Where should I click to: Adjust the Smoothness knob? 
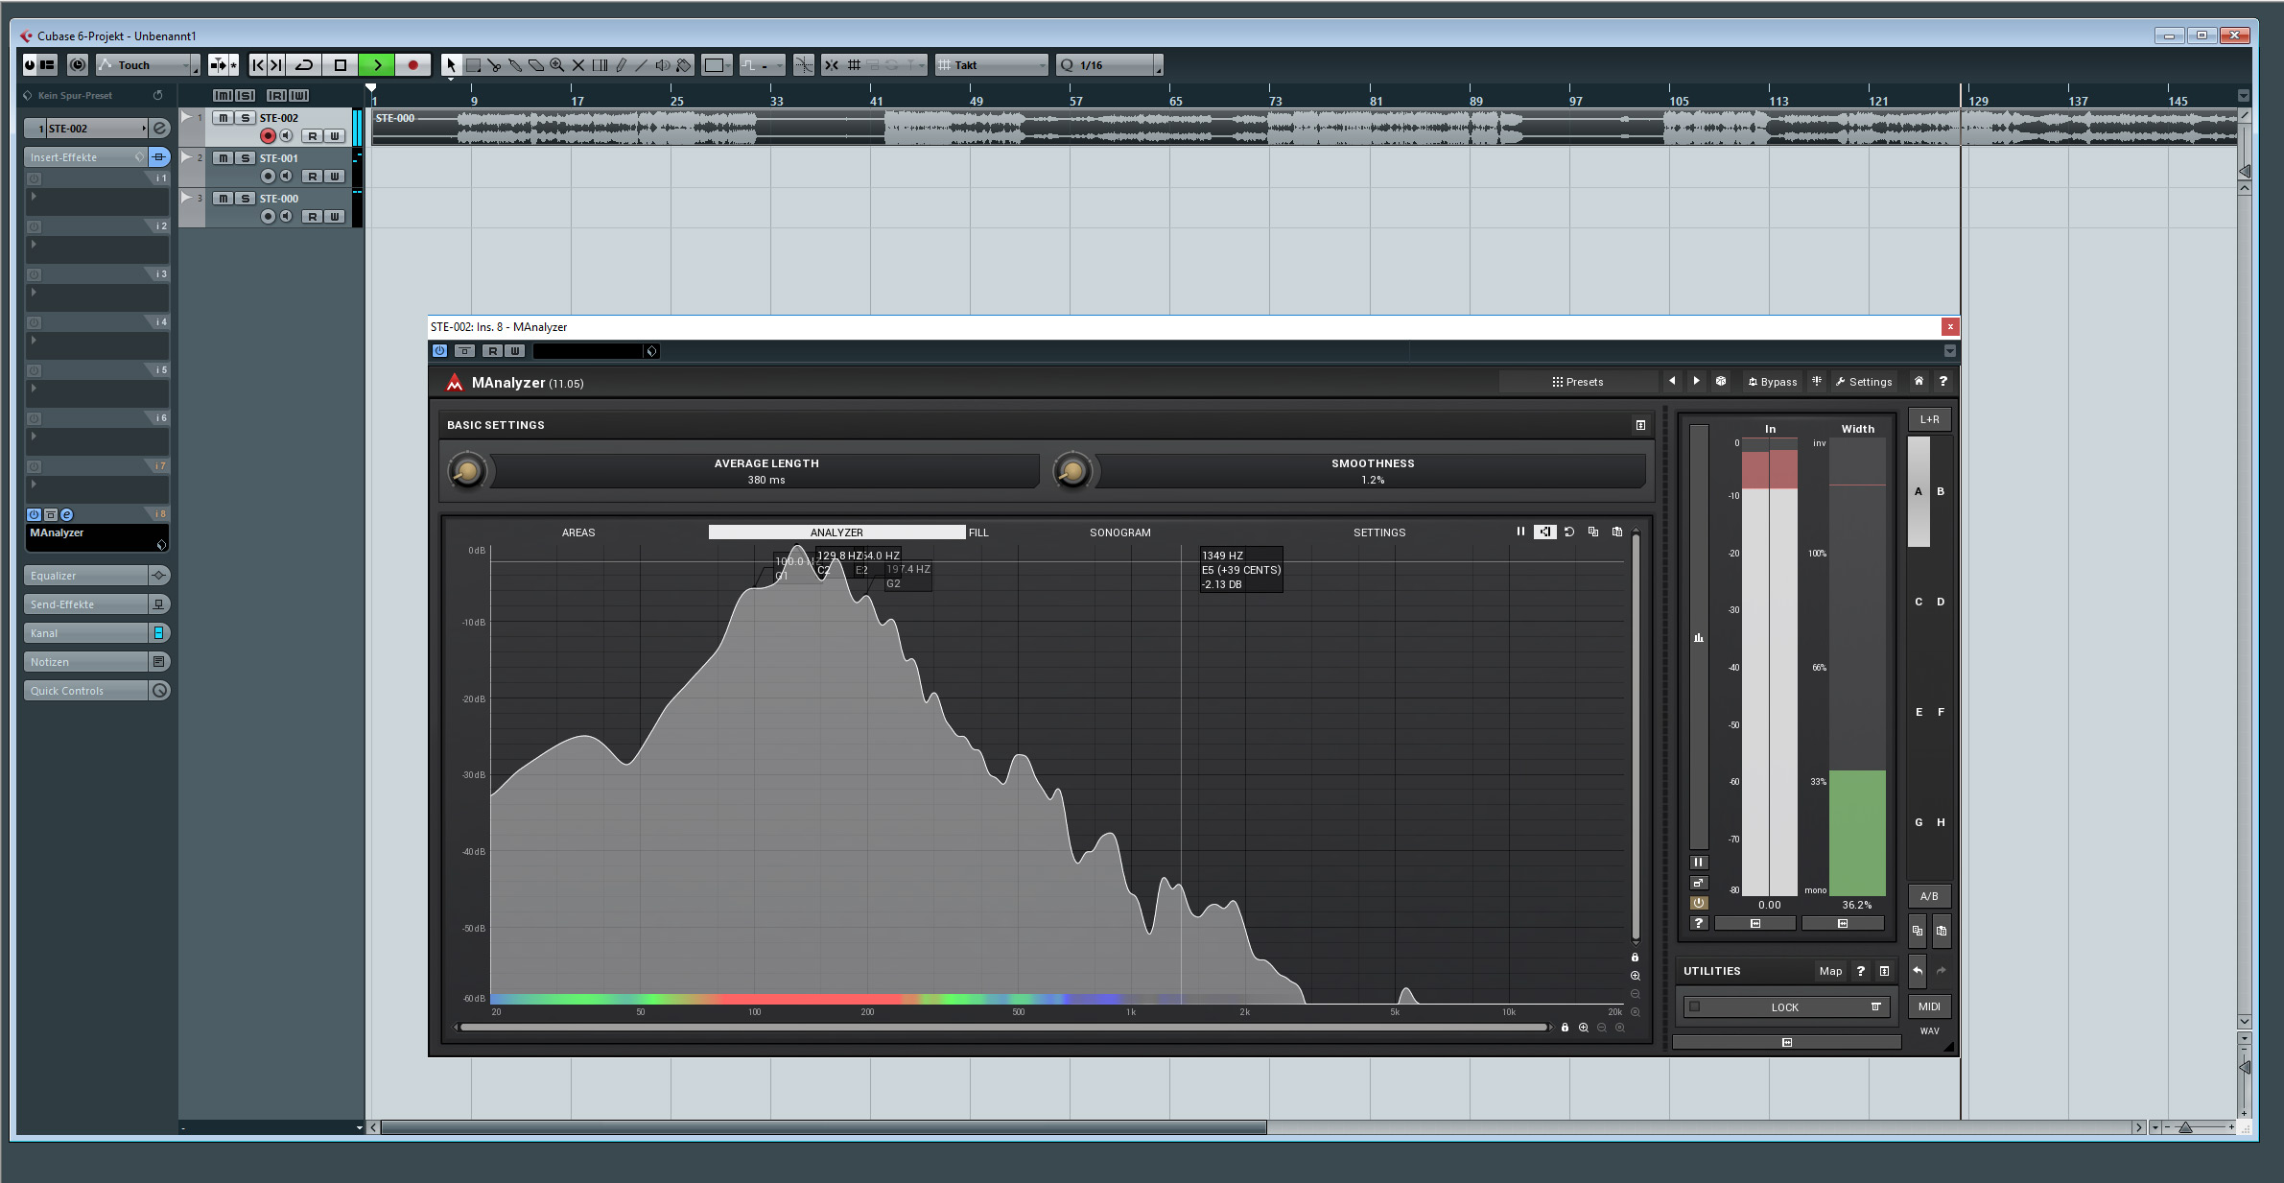click(x=1072, y=471)
